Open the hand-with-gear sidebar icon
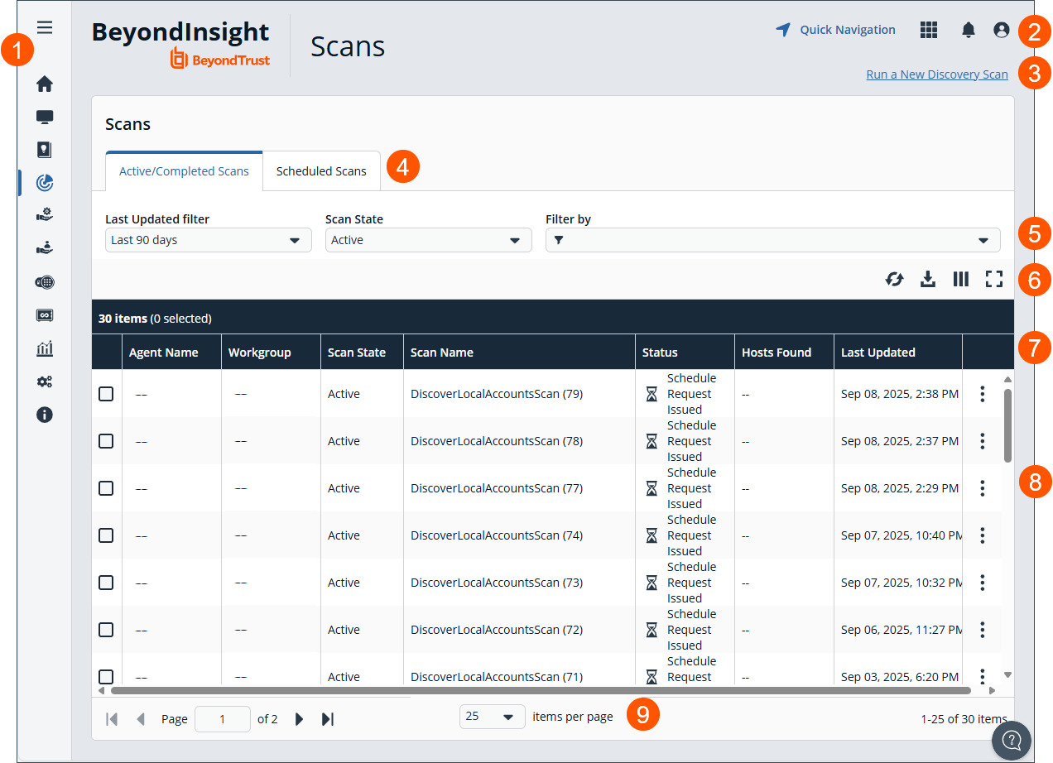 45,215
